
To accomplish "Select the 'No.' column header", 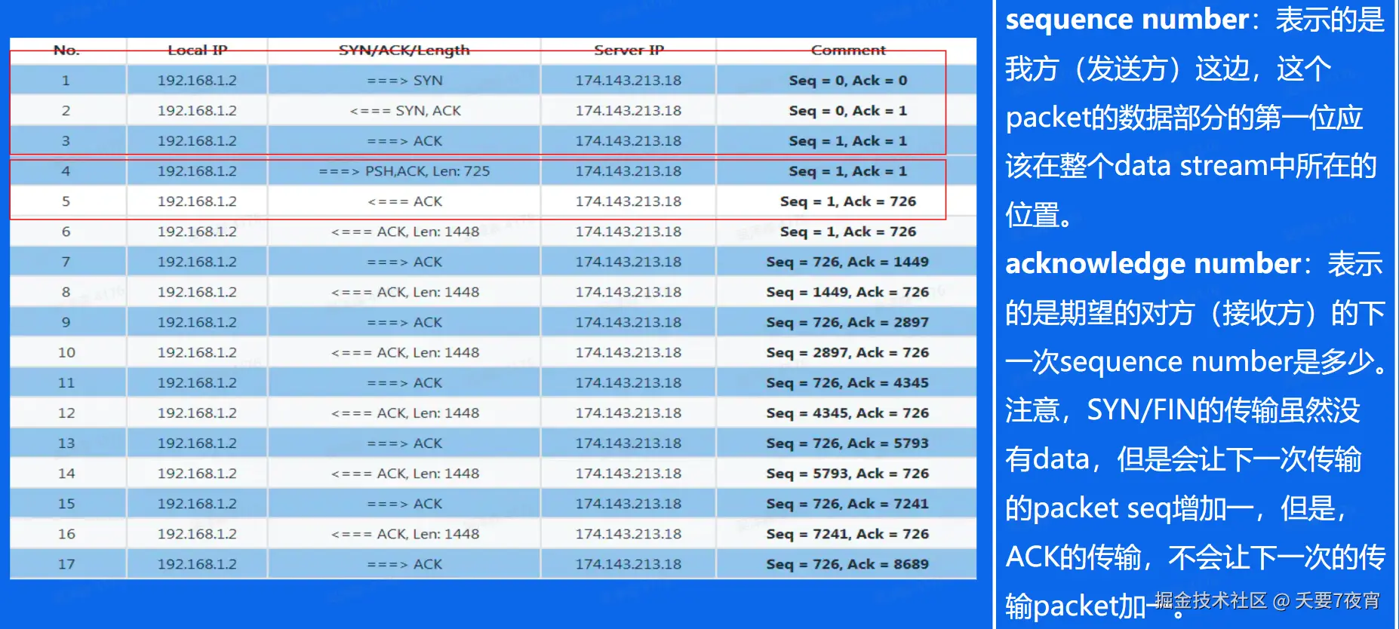I will [66, 50].
